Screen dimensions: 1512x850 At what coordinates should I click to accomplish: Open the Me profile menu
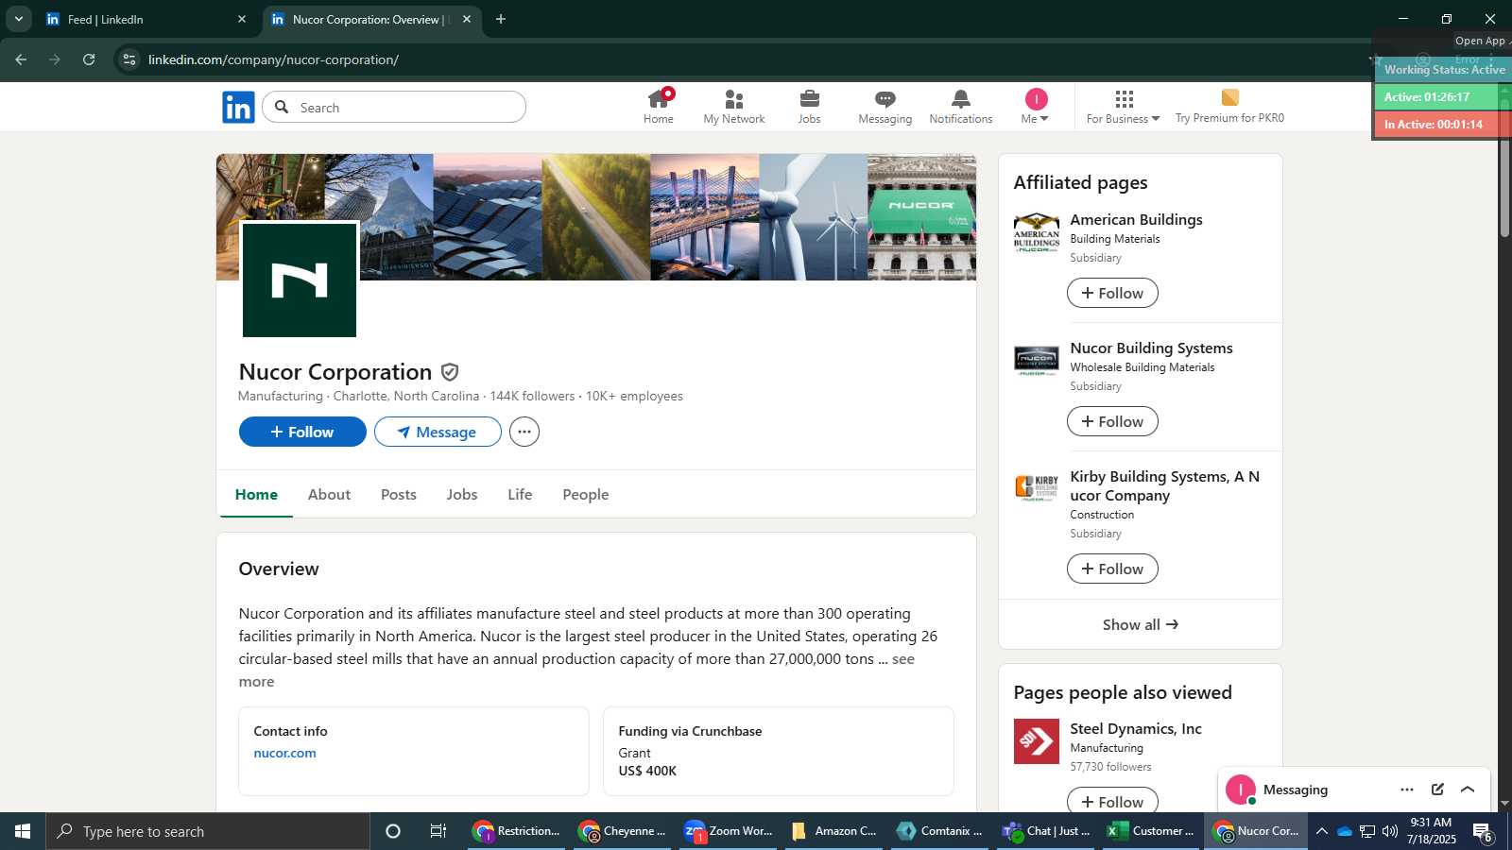pyautogui.click(x=1036, y=107)
